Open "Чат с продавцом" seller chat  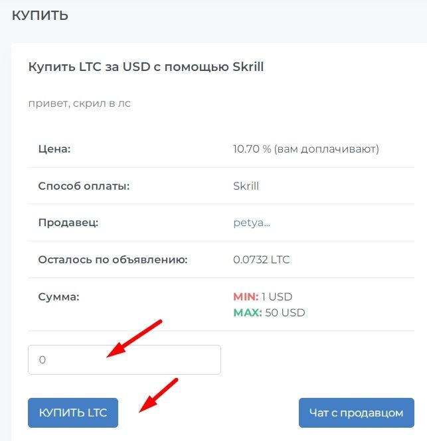(356, 412)
